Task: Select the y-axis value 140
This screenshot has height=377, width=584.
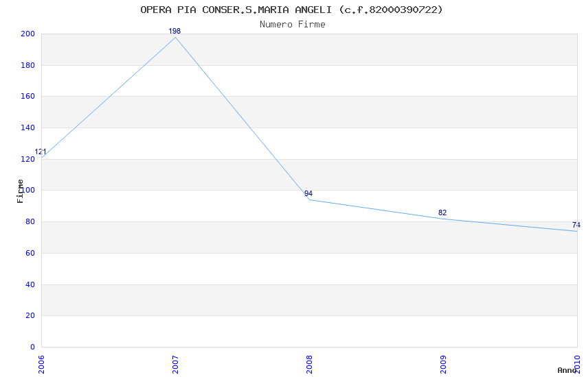Action: pos(27,127)
